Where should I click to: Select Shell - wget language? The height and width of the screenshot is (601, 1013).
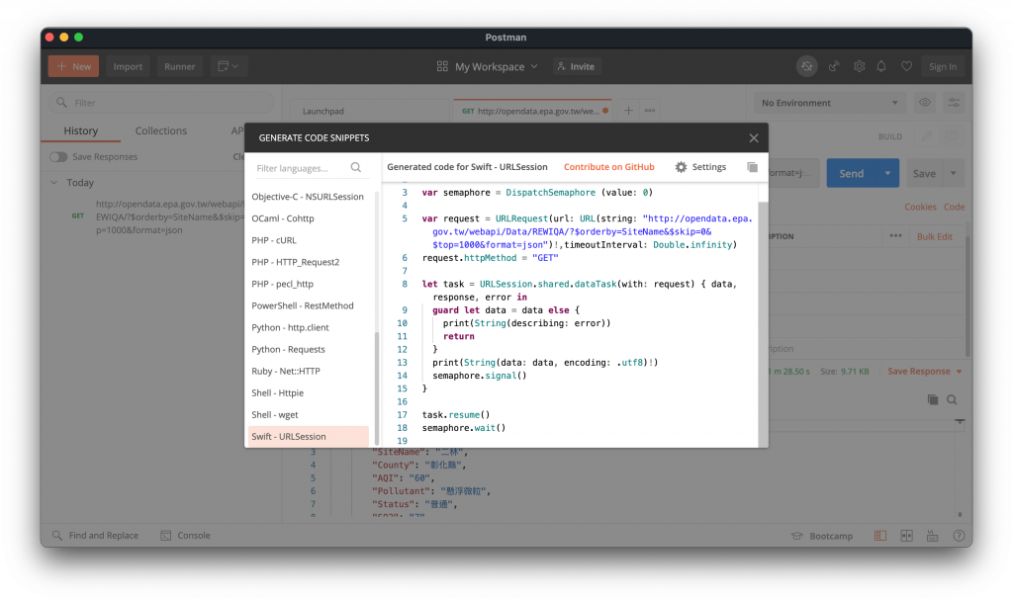308,415
